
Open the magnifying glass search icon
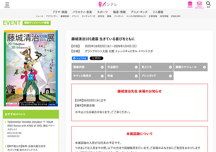tap(208, 4)
